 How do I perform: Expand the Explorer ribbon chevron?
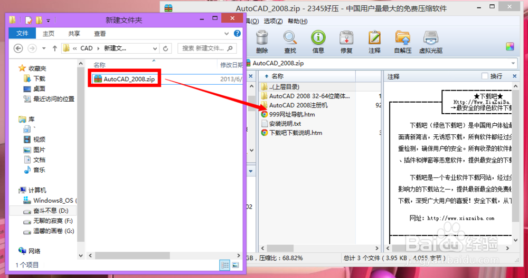pos(227,33)
